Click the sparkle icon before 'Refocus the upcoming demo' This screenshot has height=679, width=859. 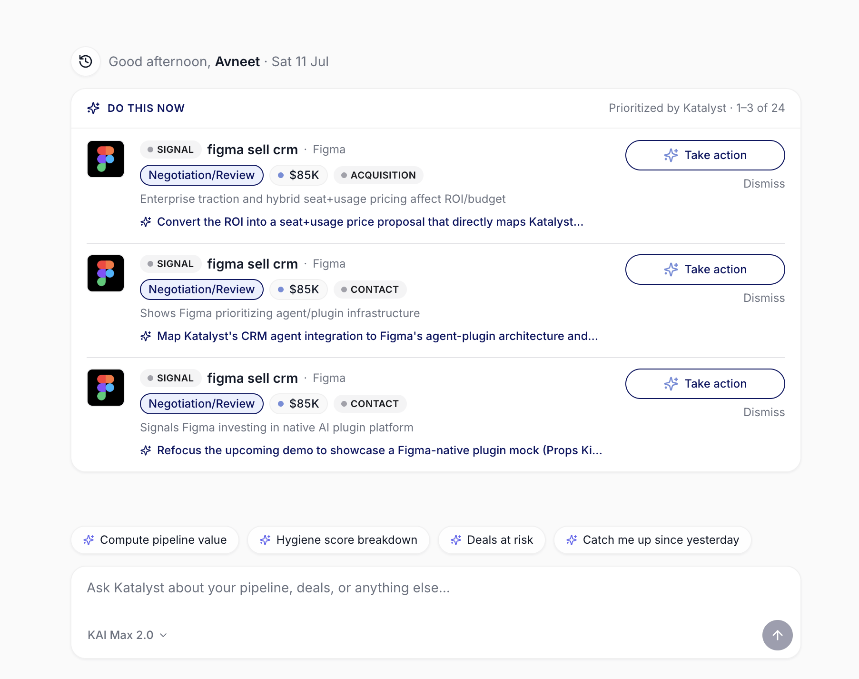(146, 450)
